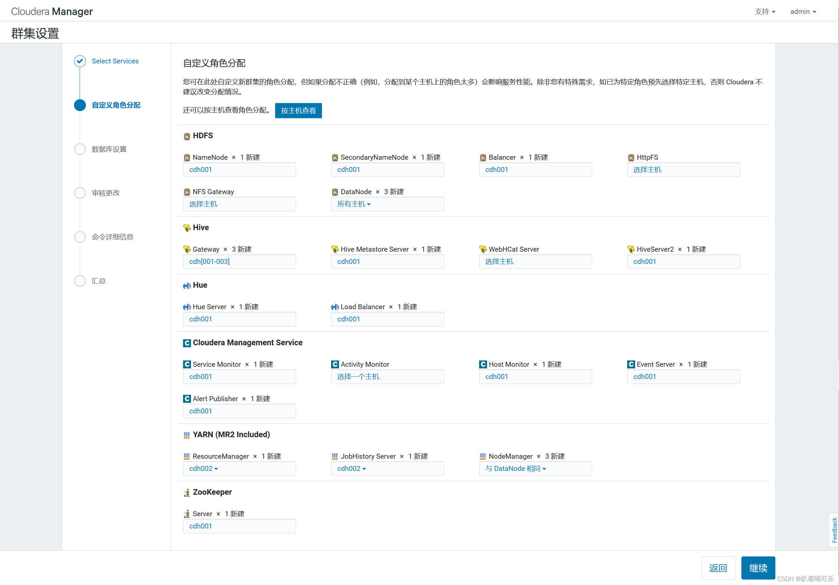Click Hue Server cdh001 host field
Screen dimensions: 839x585
pos(239,319)
